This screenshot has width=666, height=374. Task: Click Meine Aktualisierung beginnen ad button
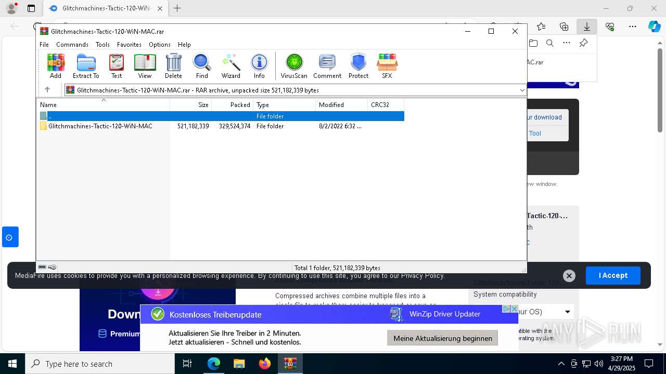point(442,338)
